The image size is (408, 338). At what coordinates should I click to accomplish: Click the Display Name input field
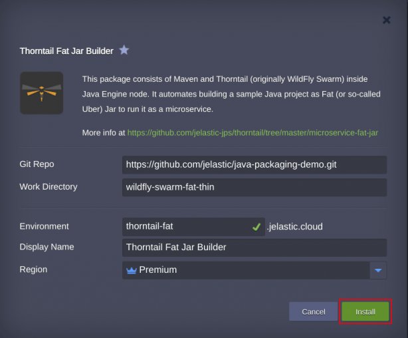pyautogui.click(x=255, y=248)
